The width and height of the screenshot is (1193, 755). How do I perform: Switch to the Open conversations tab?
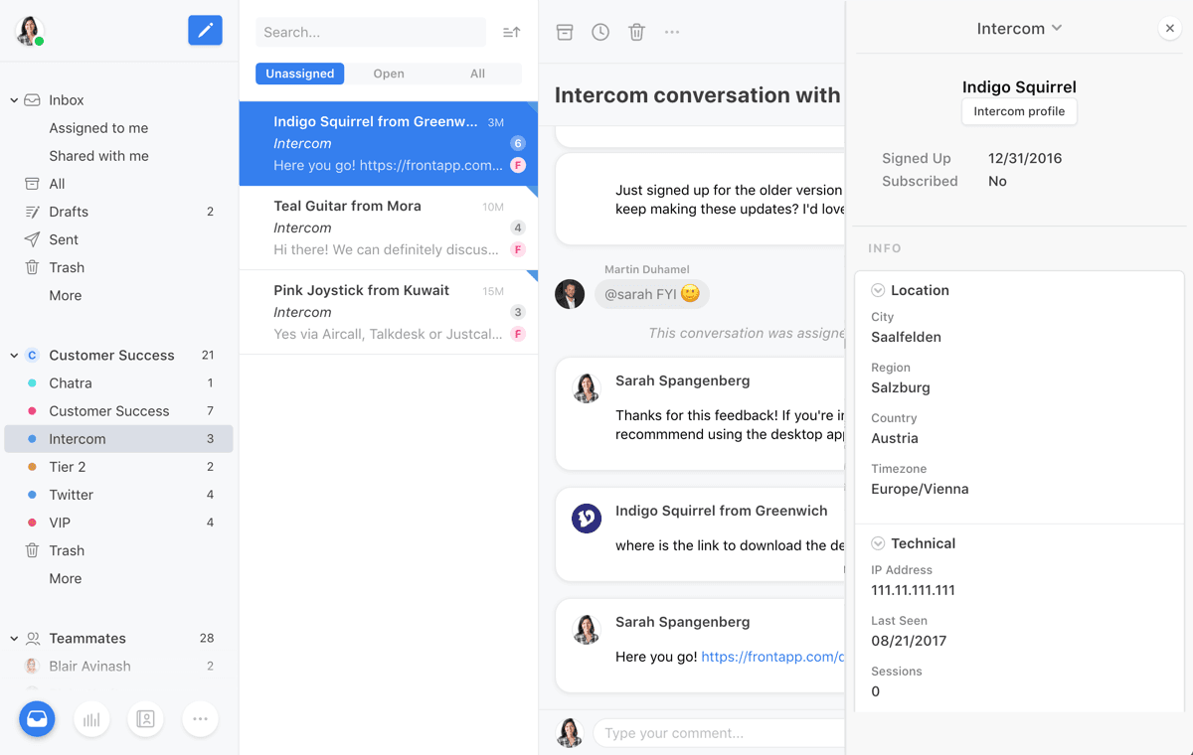coord(389,73)
